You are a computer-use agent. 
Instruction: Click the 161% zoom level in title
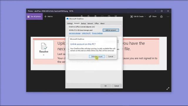[x=71, y=11]
